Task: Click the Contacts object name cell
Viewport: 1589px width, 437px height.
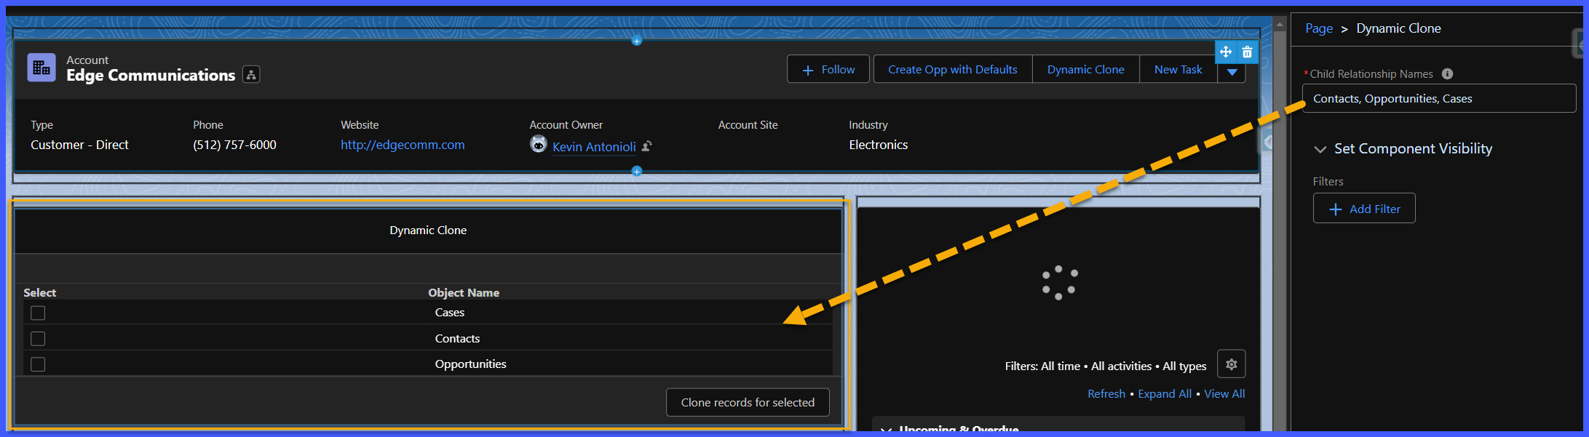Action: pyautogui.click(x=457, y=338)
